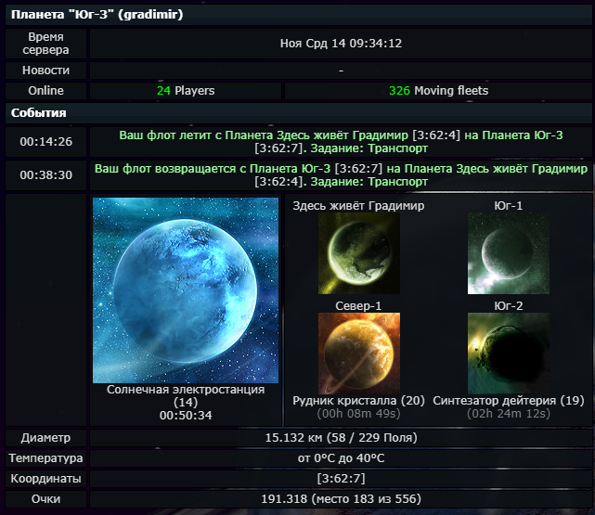Open the Синтезатор дейтерия (19) construction link
This screenshot has height=515, width=595.
click(508, 401)
